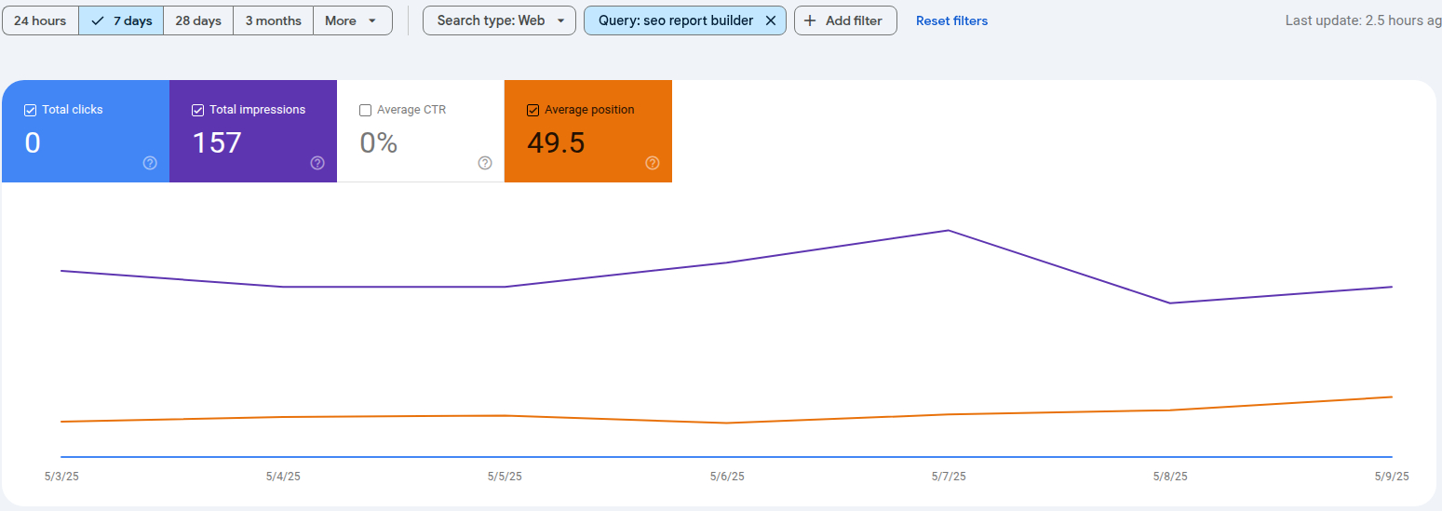Viewport: 1442px width, 511px height.
Task: Switch to the 3 months range
Action: coord(273,20)
